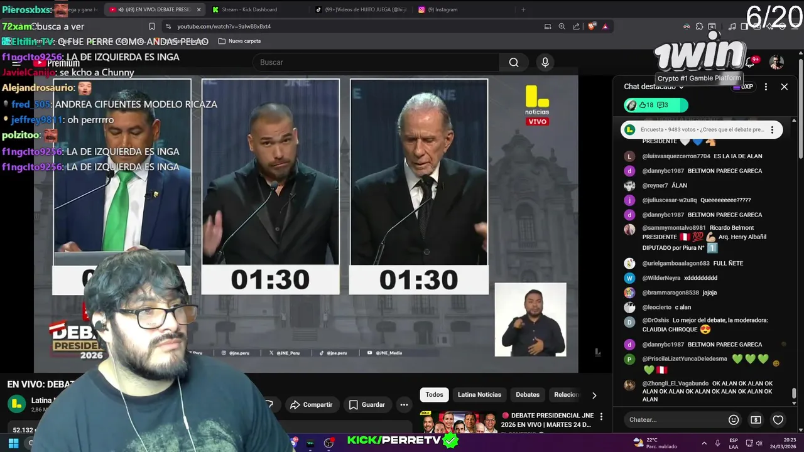Open a new browser tab
This screenshot has width=804, height=452.
tap(523, 9)
